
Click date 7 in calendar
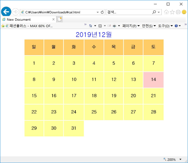click(153, 64)
